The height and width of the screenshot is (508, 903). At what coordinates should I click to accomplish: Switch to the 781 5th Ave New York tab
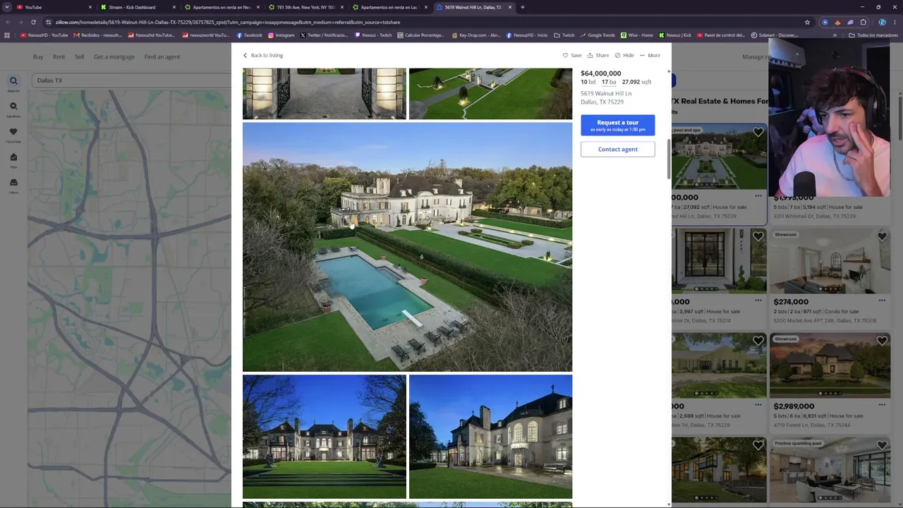pos(306,7)
